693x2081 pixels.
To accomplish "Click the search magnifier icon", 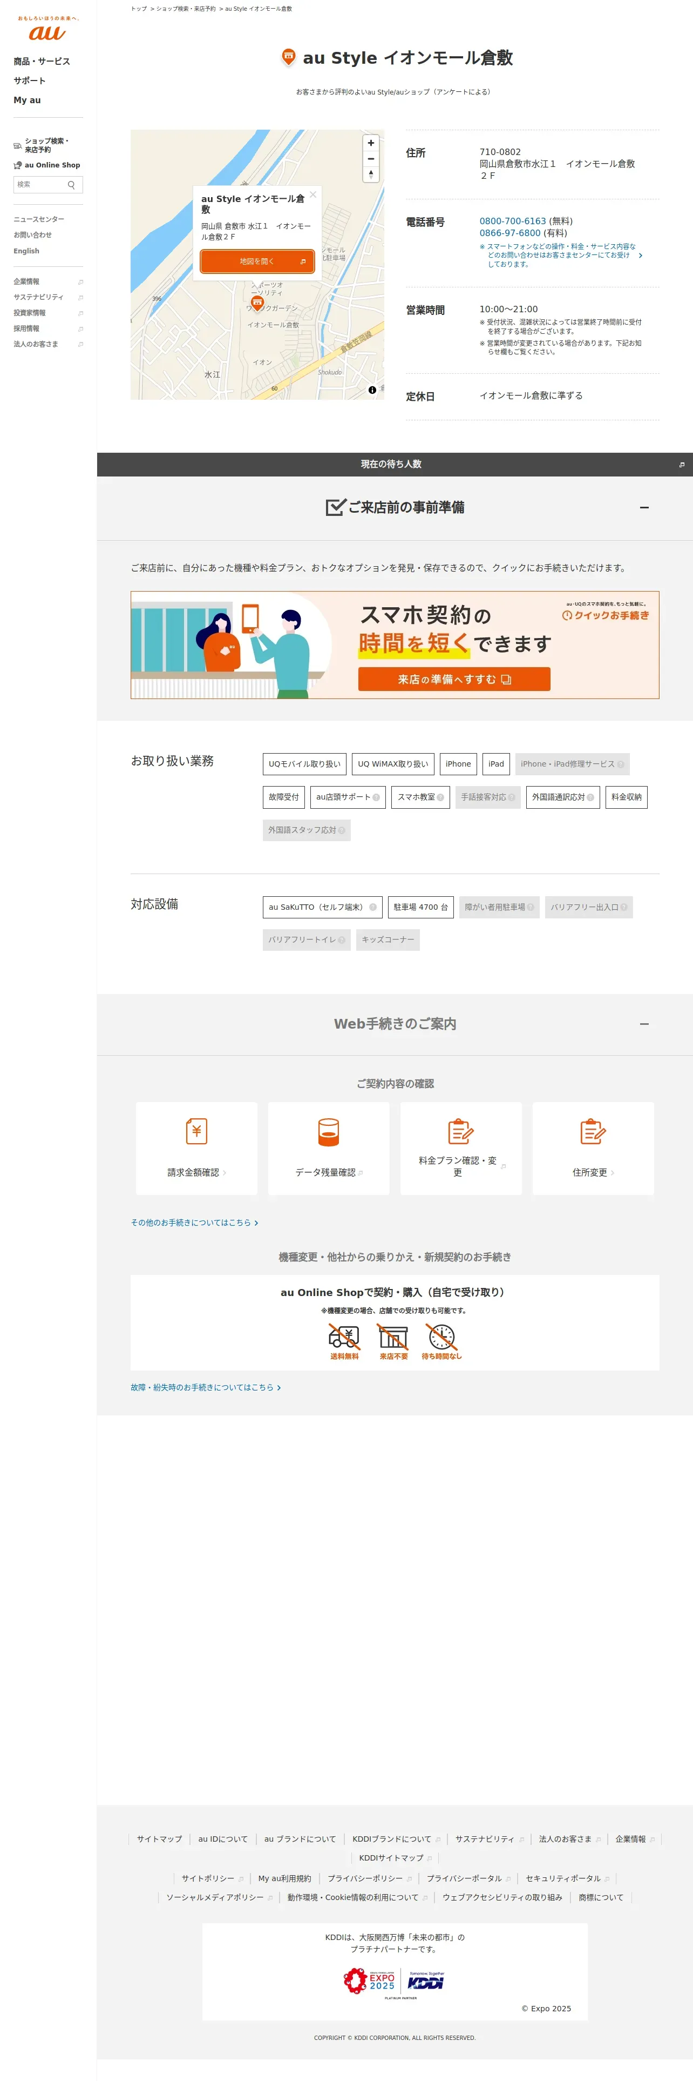I will point(71,185).
